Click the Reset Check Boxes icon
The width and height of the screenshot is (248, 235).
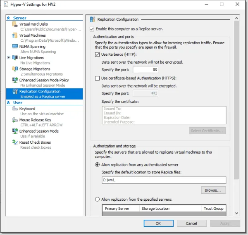15,142
